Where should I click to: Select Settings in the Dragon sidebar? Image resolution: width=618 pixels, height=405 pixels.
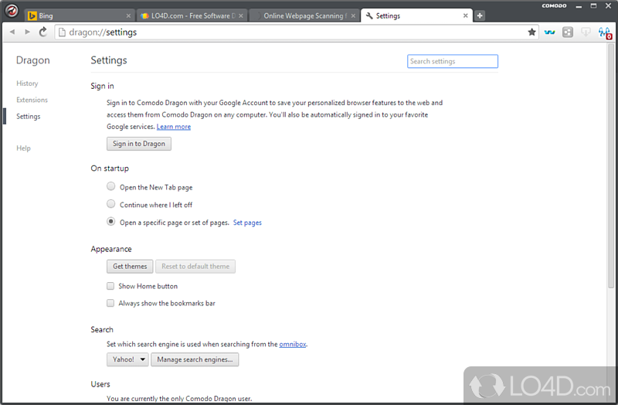[x=29, y=117]
